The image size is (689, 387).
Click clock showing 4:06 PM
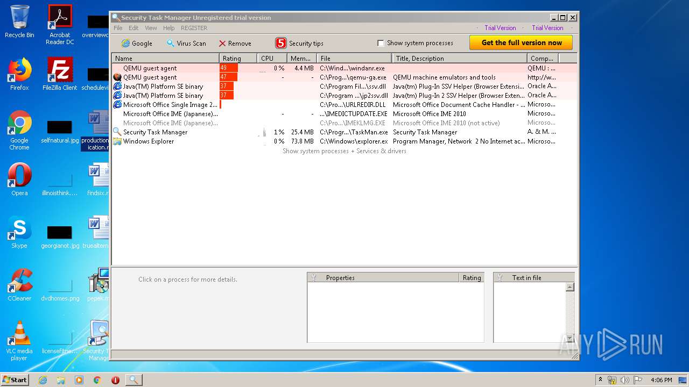(662, 380)
